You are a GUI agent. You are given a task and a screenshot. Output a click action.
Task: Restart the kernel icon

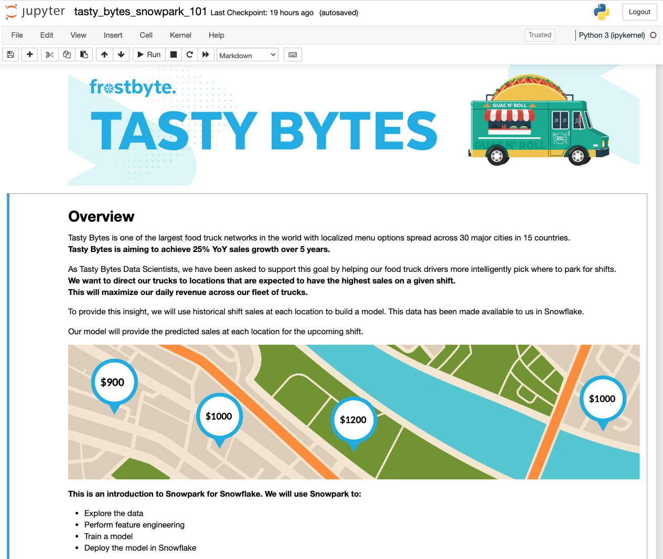[190, 54]
